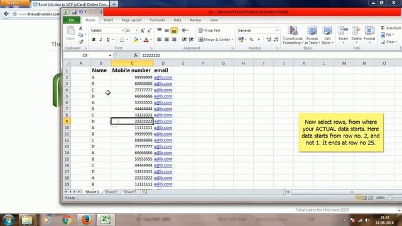Image resolution: width=402 pixels, height=226 pixels.
Task: Switch to the View tab
Action: [214, 20]
